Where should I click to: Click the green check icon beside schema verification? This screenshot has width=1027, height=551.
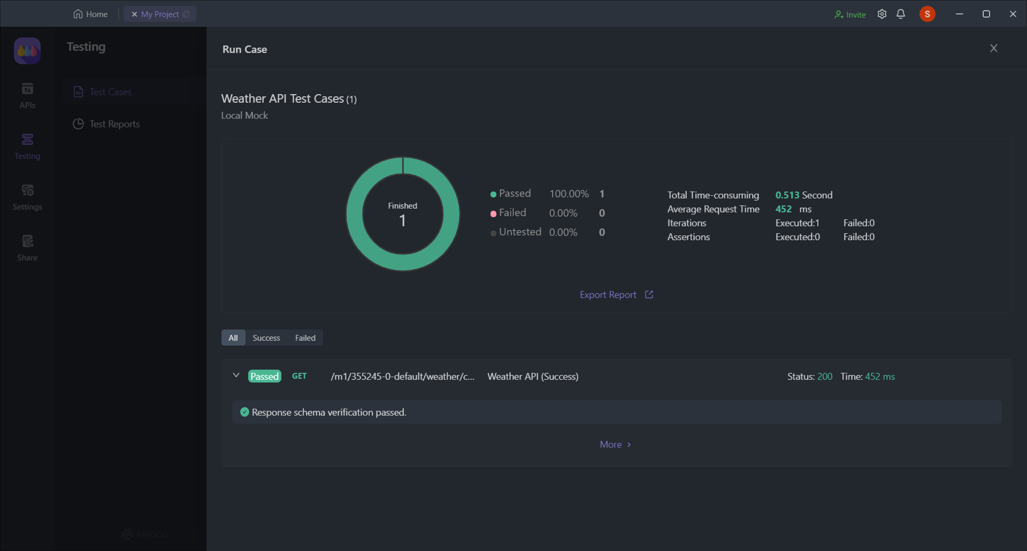coord(244,412)
